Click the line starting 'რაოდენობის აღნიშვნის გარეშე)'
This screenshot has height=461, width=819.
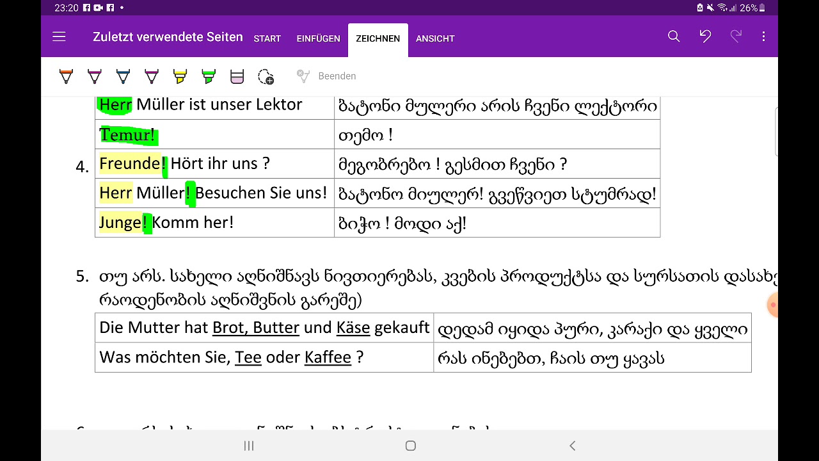tap(230, 300)
